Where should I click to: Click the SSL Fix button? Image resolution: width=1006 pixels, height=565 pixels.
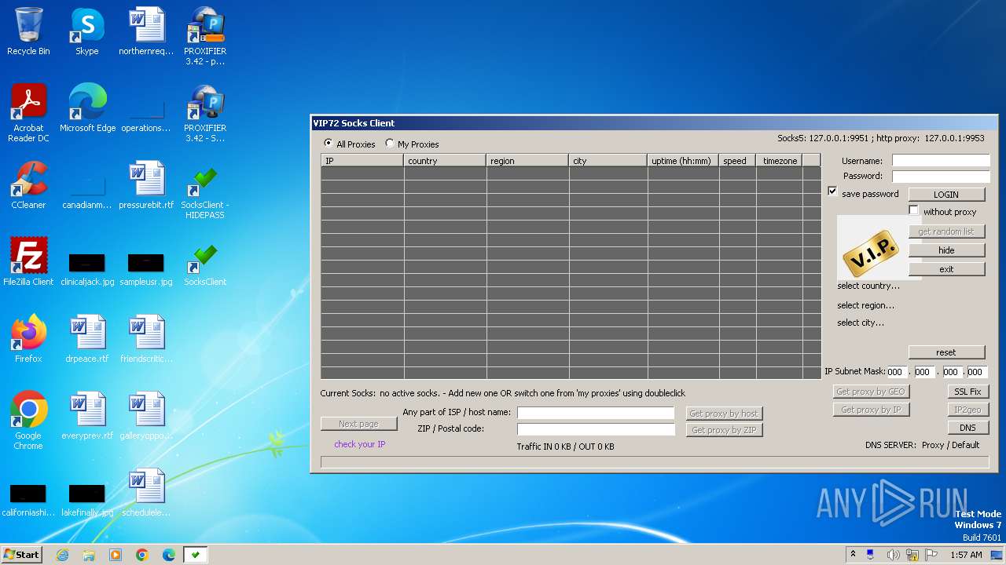click(967, 392)
